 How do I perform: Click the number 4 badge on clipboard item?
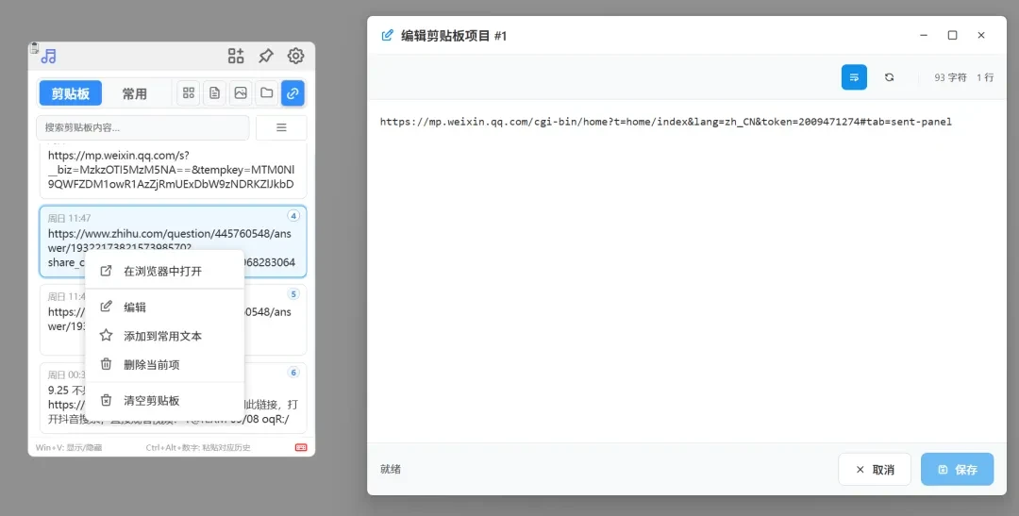tap(293, 216)
